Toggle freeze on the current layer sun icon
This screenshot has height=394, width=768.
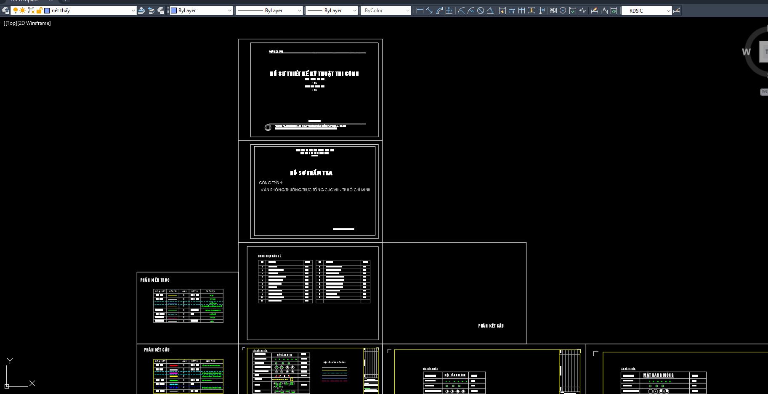coord(23,11)
